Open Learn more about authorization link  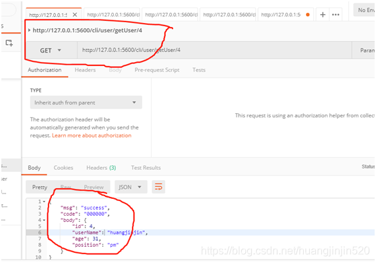click(92, 136)
